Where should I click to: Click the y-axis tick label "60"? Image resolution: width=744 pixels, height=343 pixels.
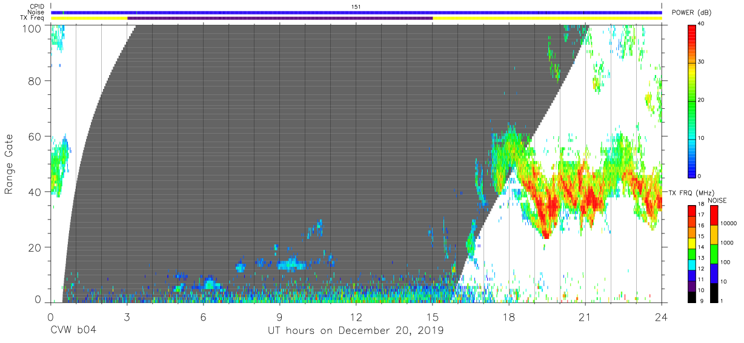coord(34,136)
